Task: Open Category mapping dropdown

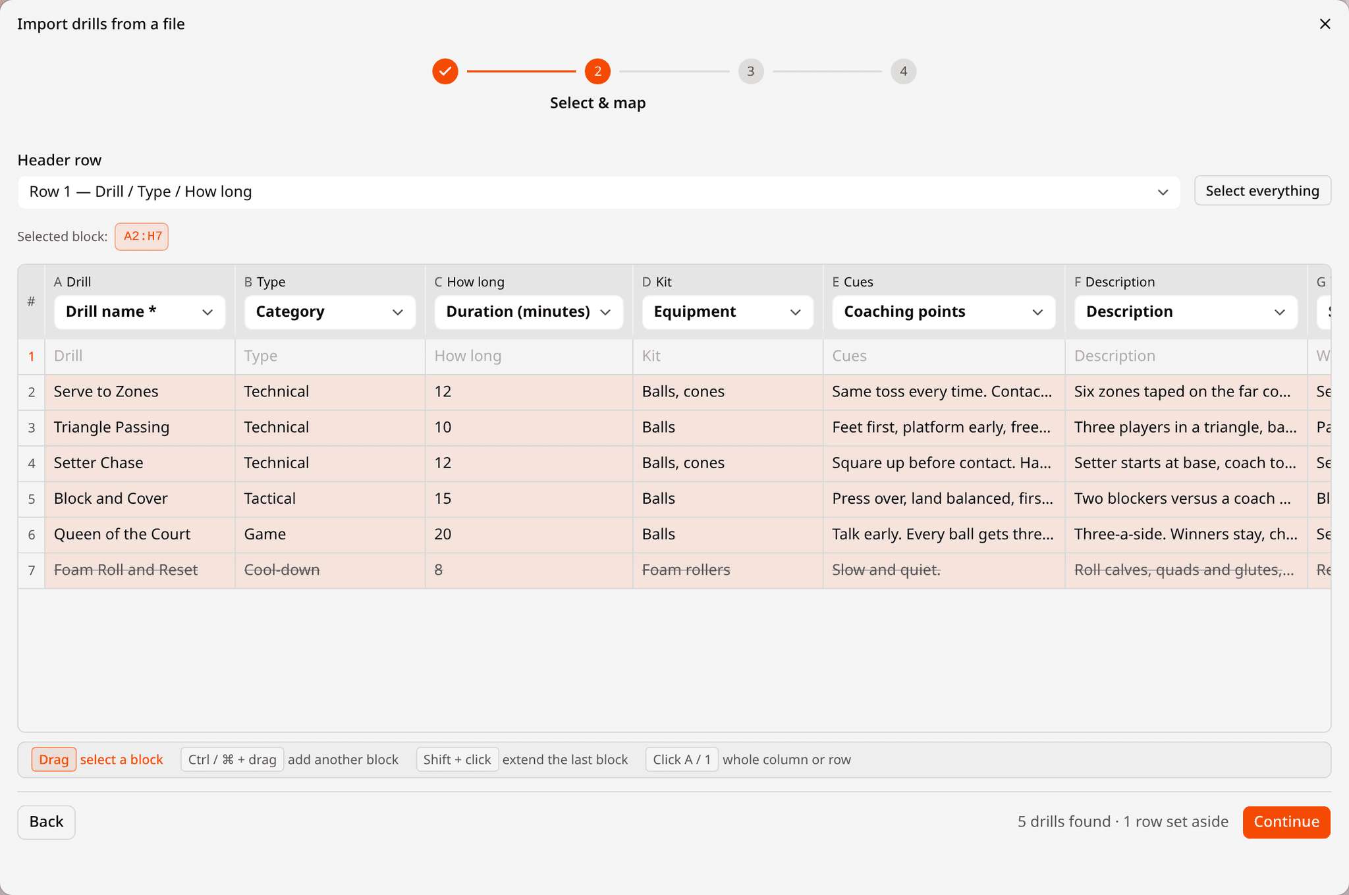Action: 330,312
